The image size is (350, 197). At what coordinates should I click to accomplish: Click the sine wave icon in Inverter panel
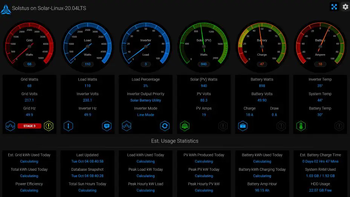click(x=127, y=126)
